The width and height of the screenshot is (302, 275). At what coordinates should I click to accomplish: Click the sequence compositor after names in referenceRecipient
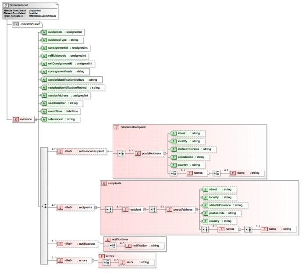pyautogui.click(x=217, y=173)
